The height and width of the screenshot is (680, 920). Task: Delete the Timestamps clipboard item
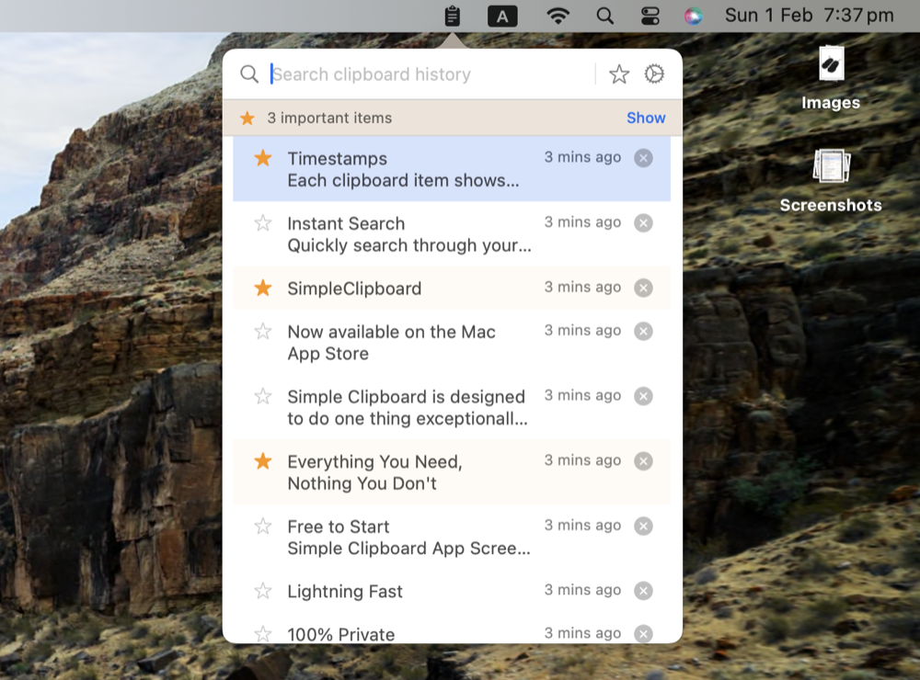[x=644, y=158]
